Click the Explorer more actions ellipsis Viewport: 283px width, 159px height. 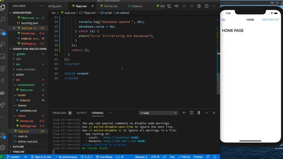point(42,6)
